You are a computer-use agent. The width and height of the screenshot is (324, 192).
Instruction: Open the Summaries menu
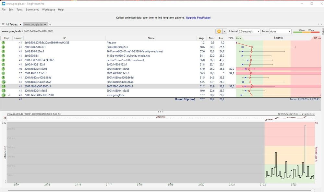pyautogui.click(x=32, y=9)
